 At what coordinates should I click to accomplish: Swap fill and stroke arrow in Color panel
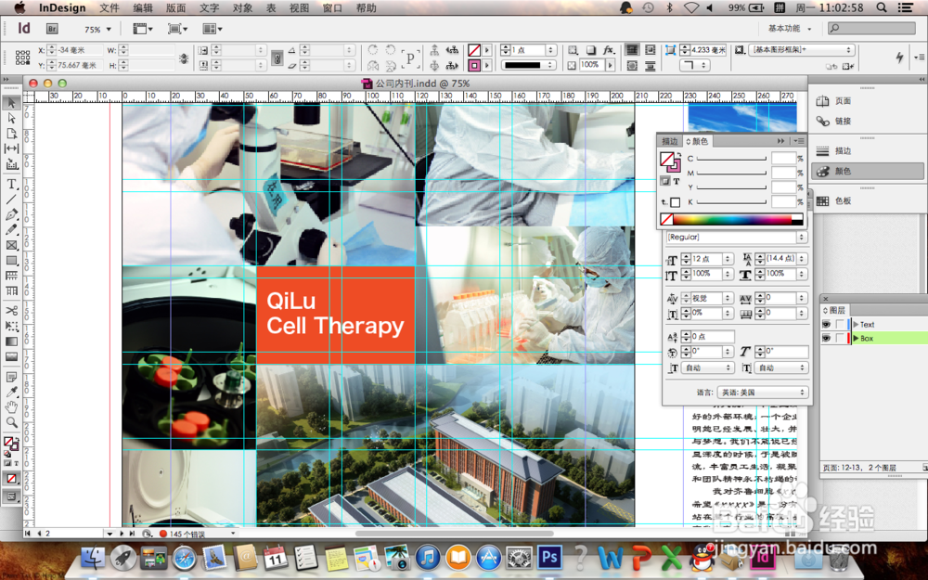[679, 154]
